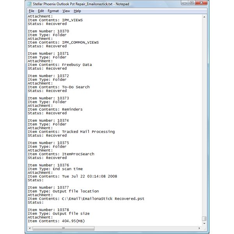Click the line 'Item Contents: Reminders'

click(x=55, y=109)
